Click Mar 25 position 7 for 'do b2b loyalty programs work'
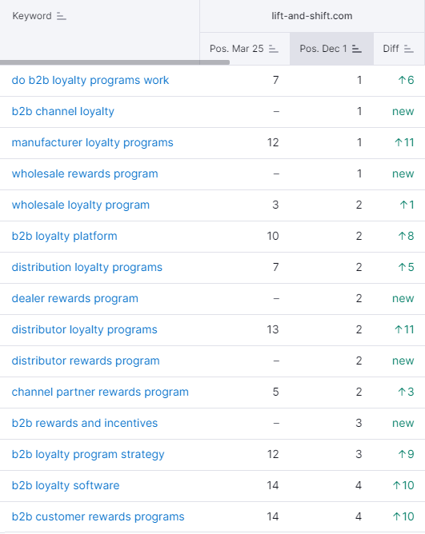The width and height of the screenshot is (425, 534). tap(275, 81)
